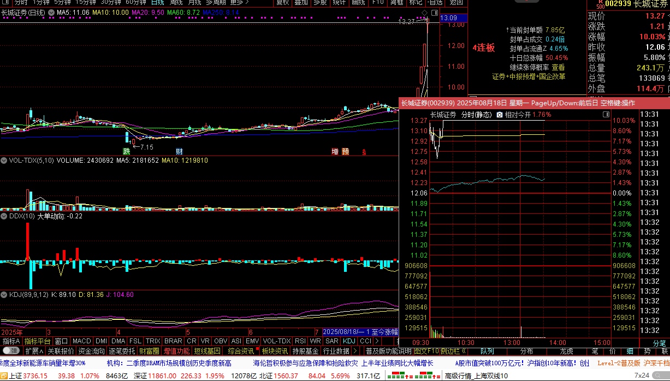670x381 pixels.
Task: Open the 资金流向 tab
Action: click(x=91, y=351)
